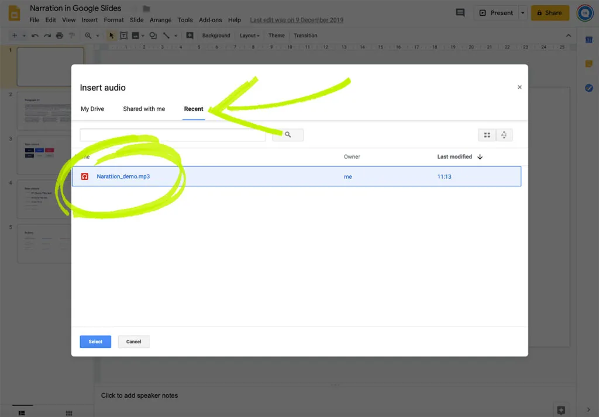Select the line tool
The height and width of the screenshot is (417, 599).
pos(166,36)
